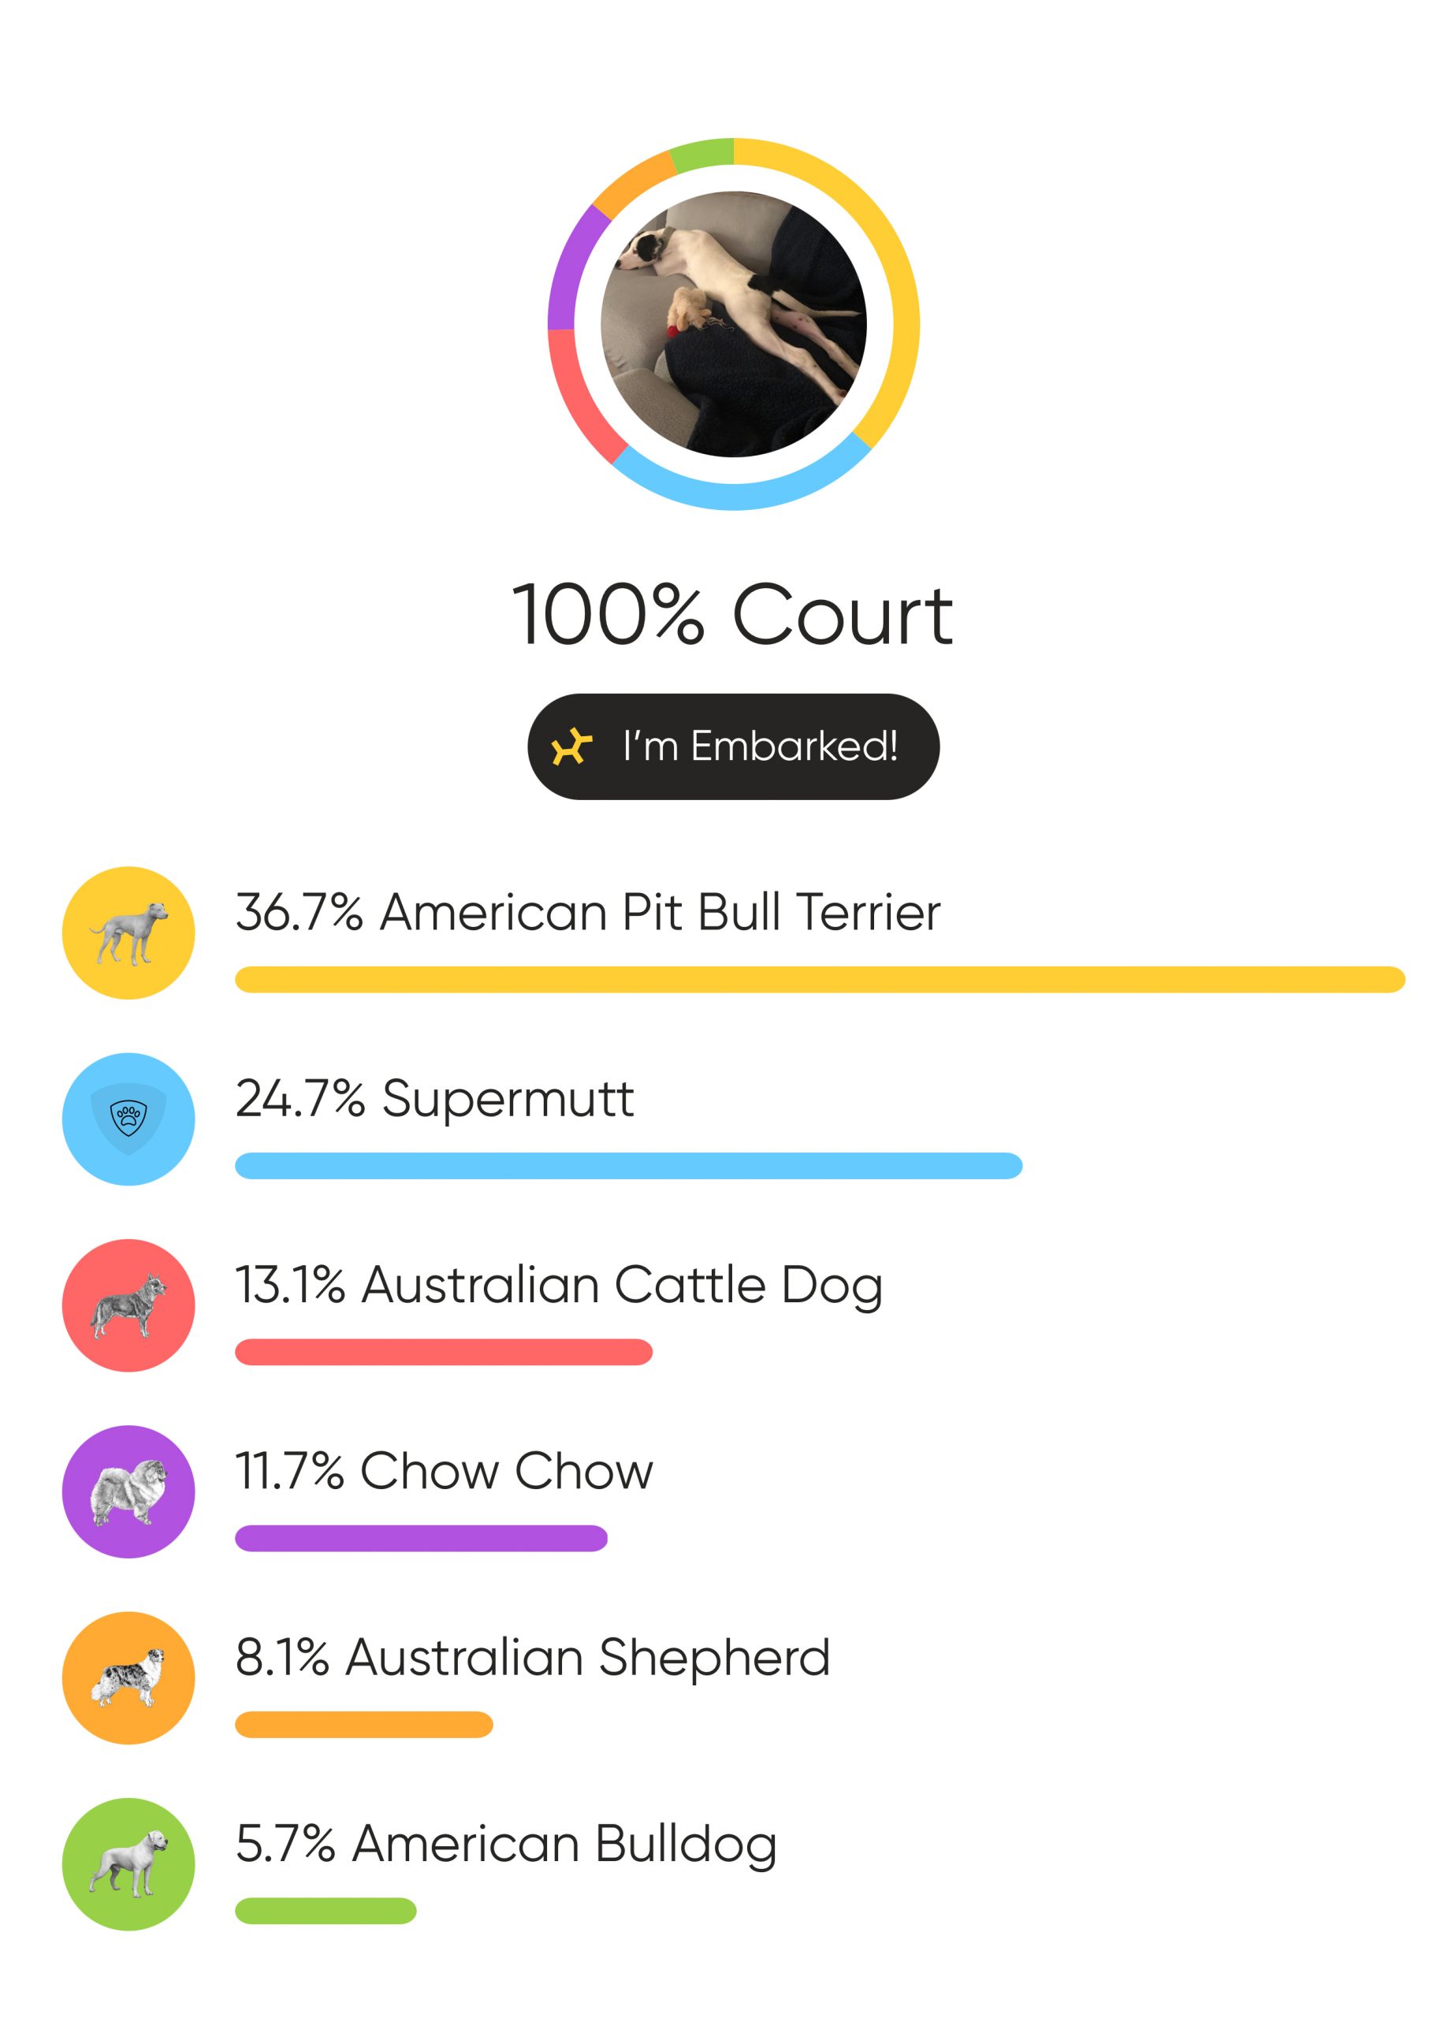Select the 36.7% American Pit Bull Terrier label
This screenshot has width=1455, height=2018.
[587, 912]
